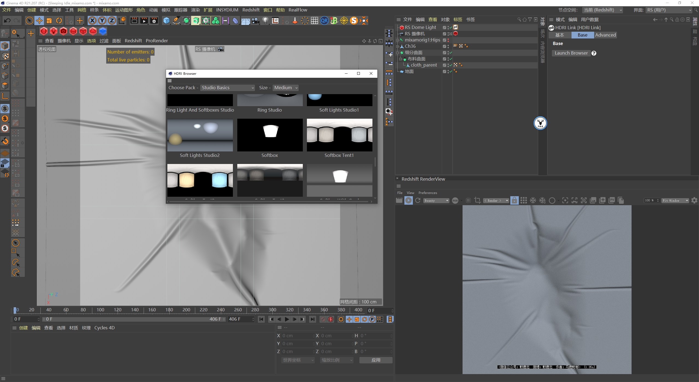Click the Launch Browser button

coord(571,53)
